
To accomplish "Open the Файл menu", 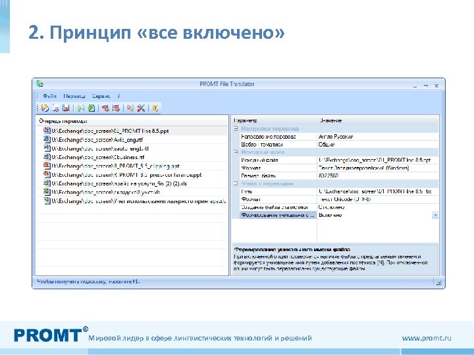I will [50, 96].
